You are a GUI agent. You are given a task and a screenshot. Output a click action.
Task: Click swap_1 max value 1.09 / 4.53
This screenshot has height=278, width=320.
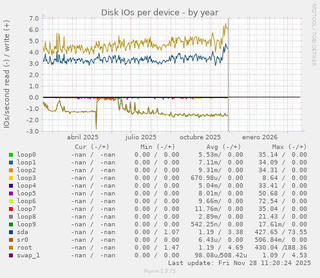tap(285, 255)
